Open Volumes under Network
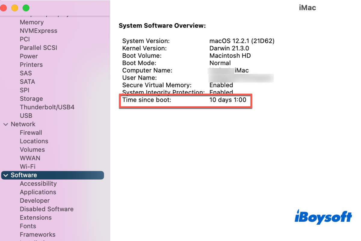Viewport: 361px width, 241px height. [32, 150]
